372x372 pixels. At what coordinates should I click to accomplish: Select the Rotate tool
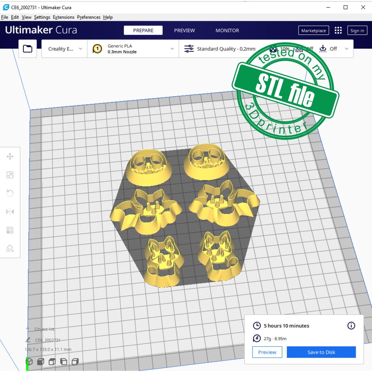tap(10, 193)
